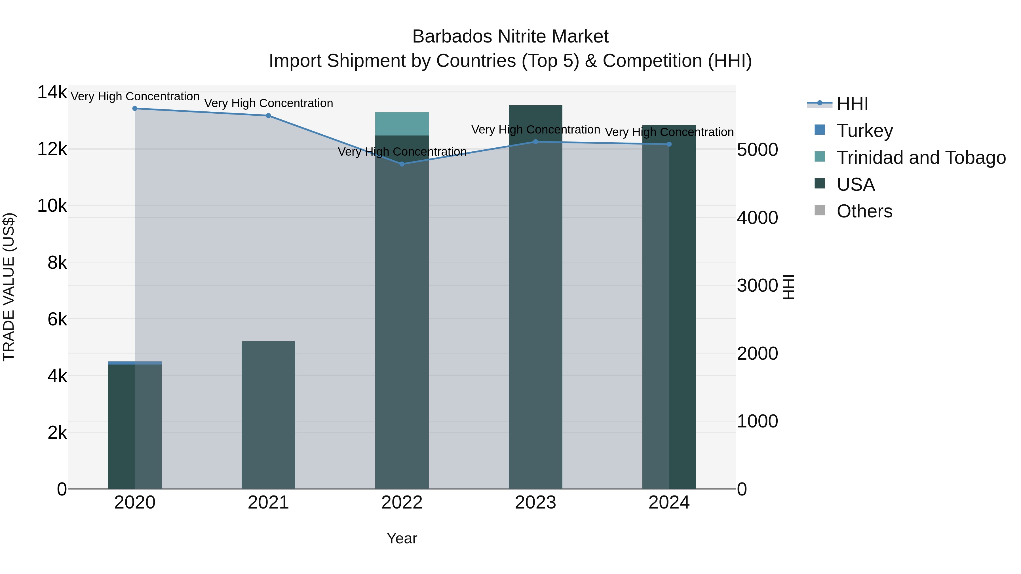
Task: Click the 6k left axis tick
Action: 57,319
